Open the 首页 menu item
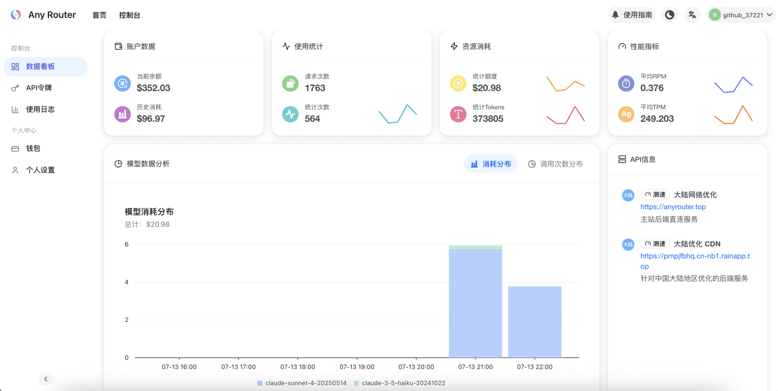 [99, 15]
